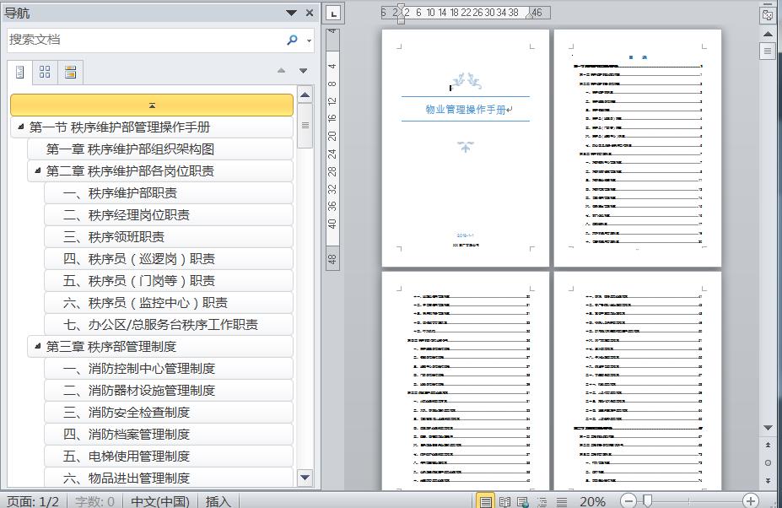Viewport: 782px width, 508px height.
Task: Switch to Web Layout view
Action: coord(523,501)
